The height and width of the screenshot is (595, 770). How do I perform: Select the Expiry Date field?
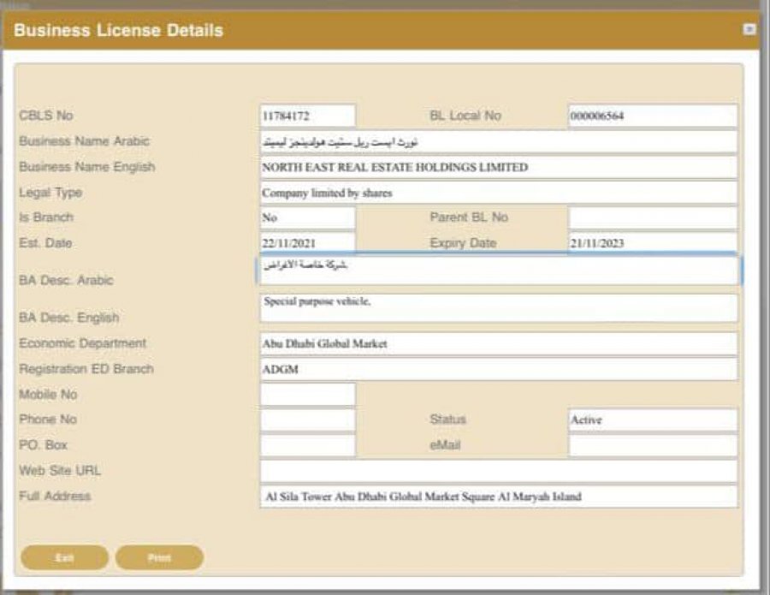(x=652, y=243)
